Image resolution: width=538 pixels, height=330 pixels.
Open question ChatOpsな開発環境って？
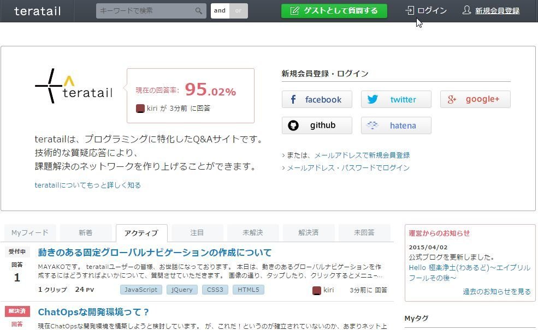pos(93,312)
